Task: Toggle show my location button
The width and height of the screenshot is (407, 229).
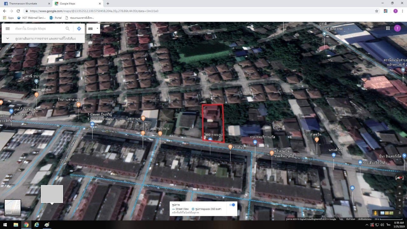Action: pos(400,193)
